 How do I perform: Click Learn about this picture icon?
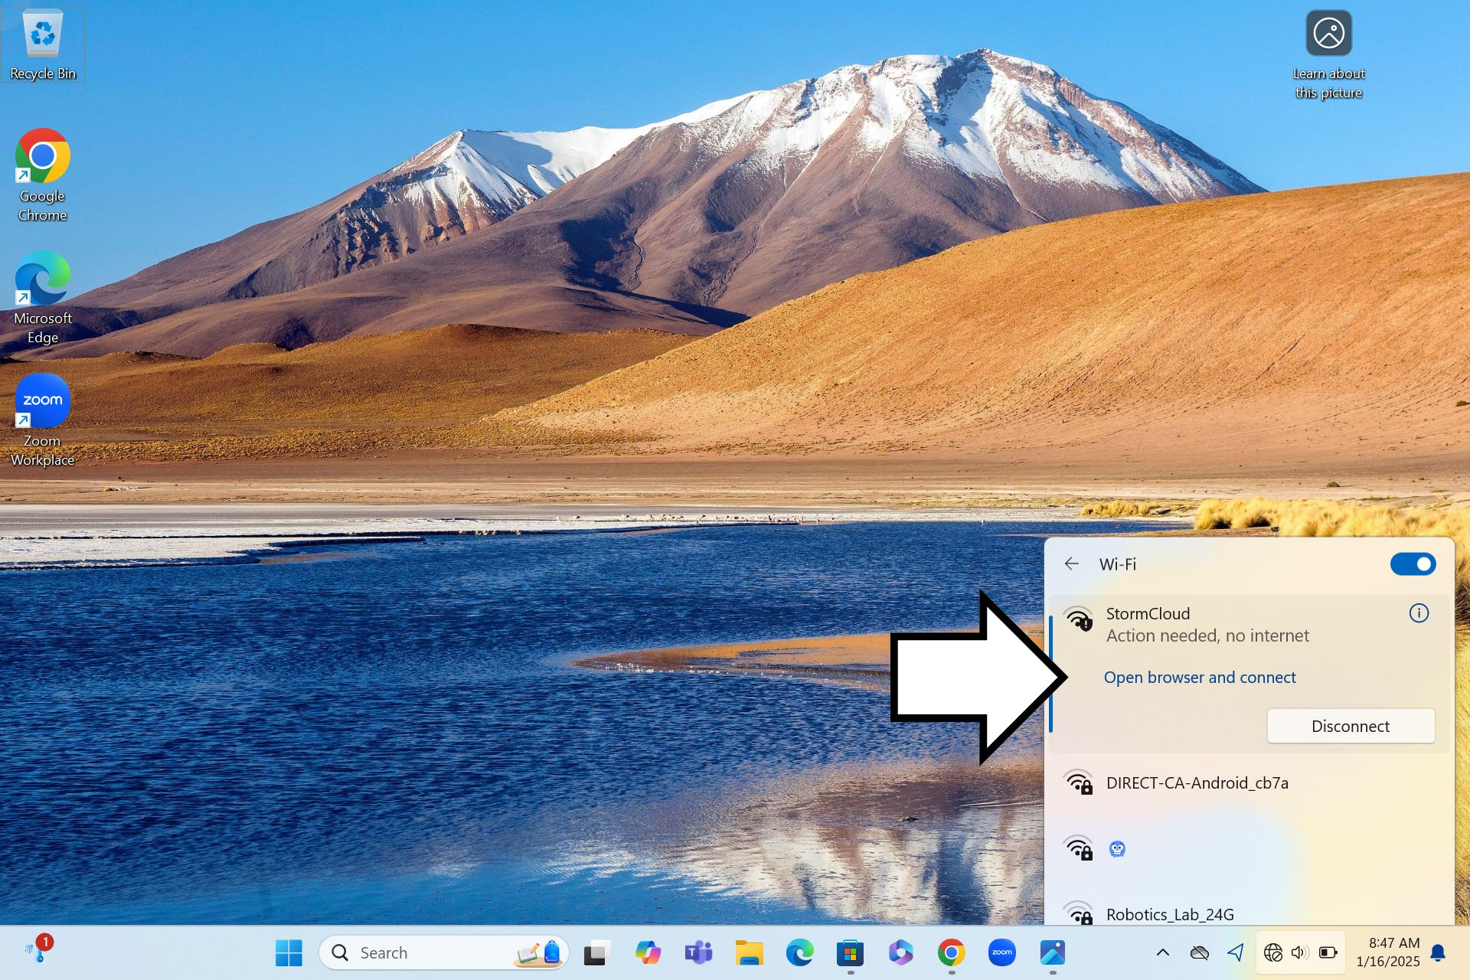pos(1328,34)
